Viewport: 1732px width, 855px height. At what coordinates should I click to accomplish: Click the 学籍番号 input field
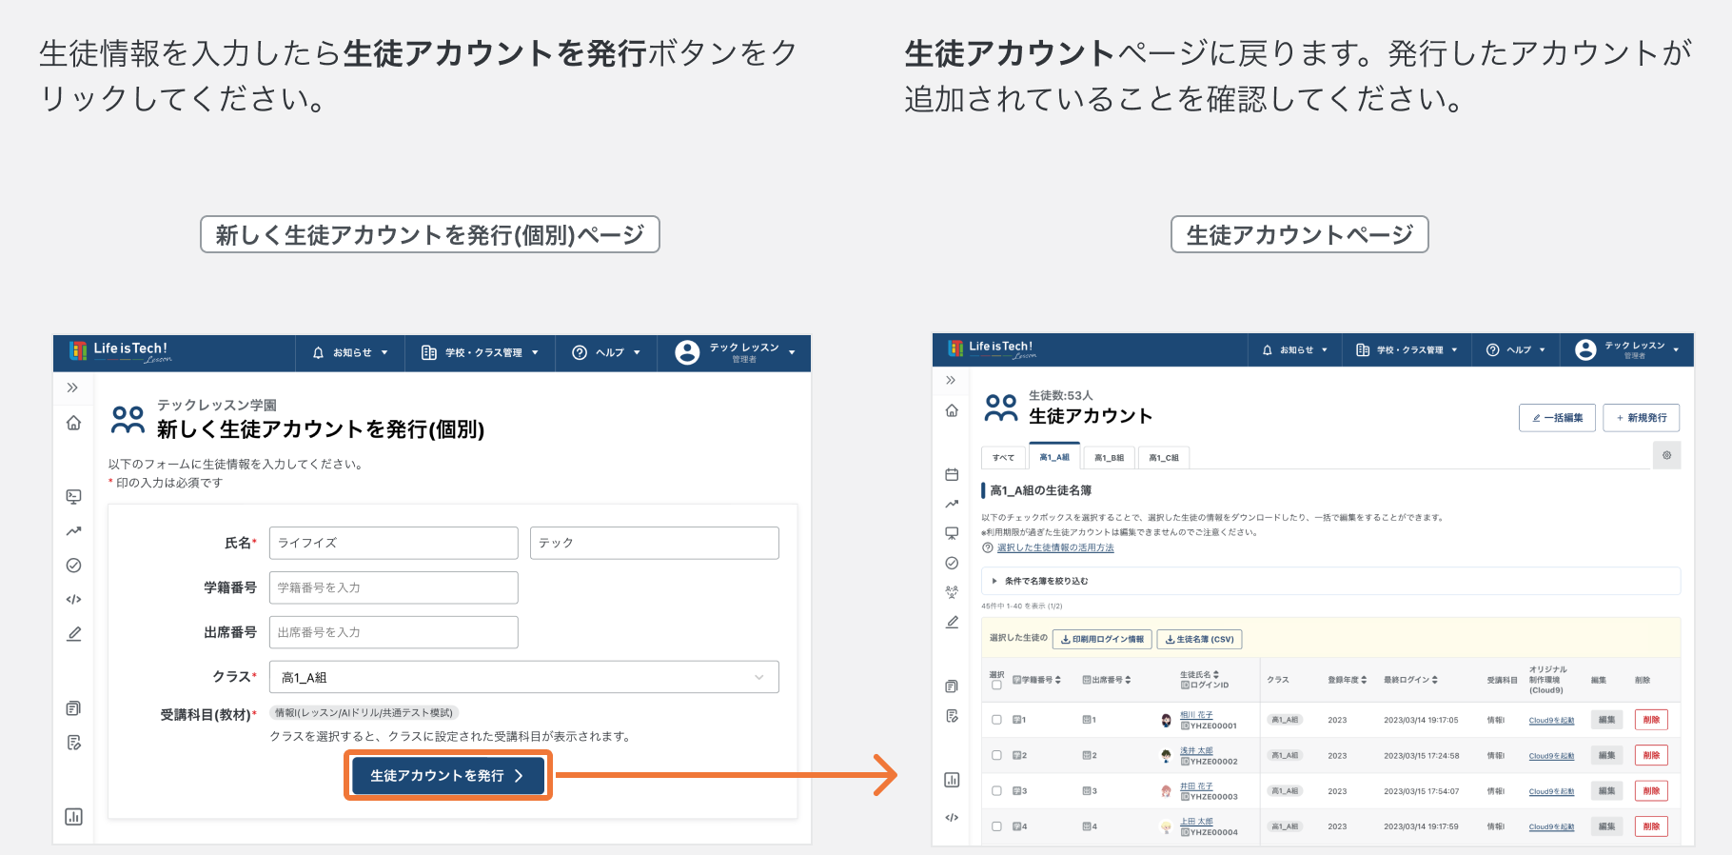pyautogui.click(x=394, y=587)
